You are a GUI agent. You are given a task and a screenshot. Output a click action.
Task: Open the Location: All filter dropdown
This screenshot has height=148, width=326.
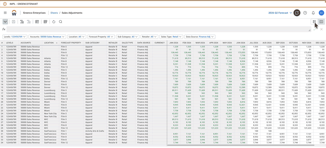point(77,36)
